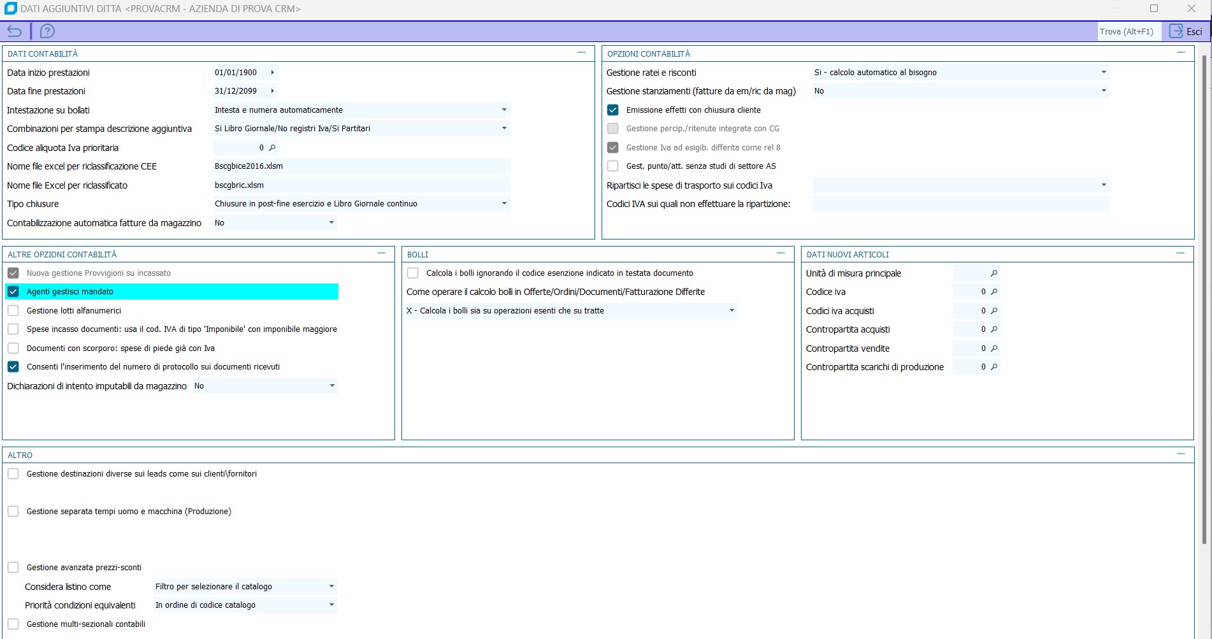The image size is (1212, 639).
Task: Open lookup for Contropartita scarichi di produzione
Action: [x=993, y=367]
